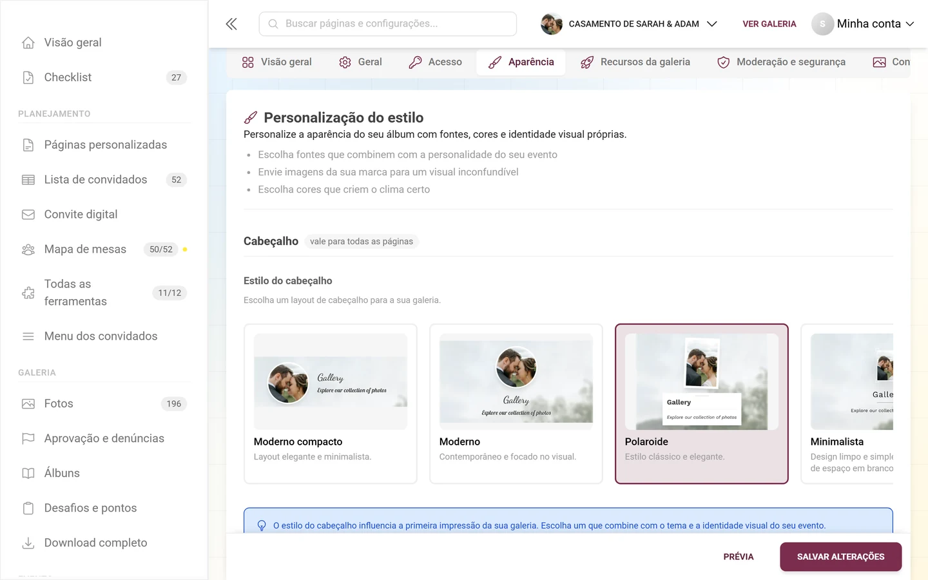Focus the Buscar páginas e configurações field
The height and width of the screenshot is (580, 928).
pyautogui.click(x=388, y=24)
